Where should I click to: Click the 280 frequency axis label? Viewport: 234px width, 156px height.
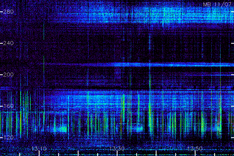click(8, 12)
